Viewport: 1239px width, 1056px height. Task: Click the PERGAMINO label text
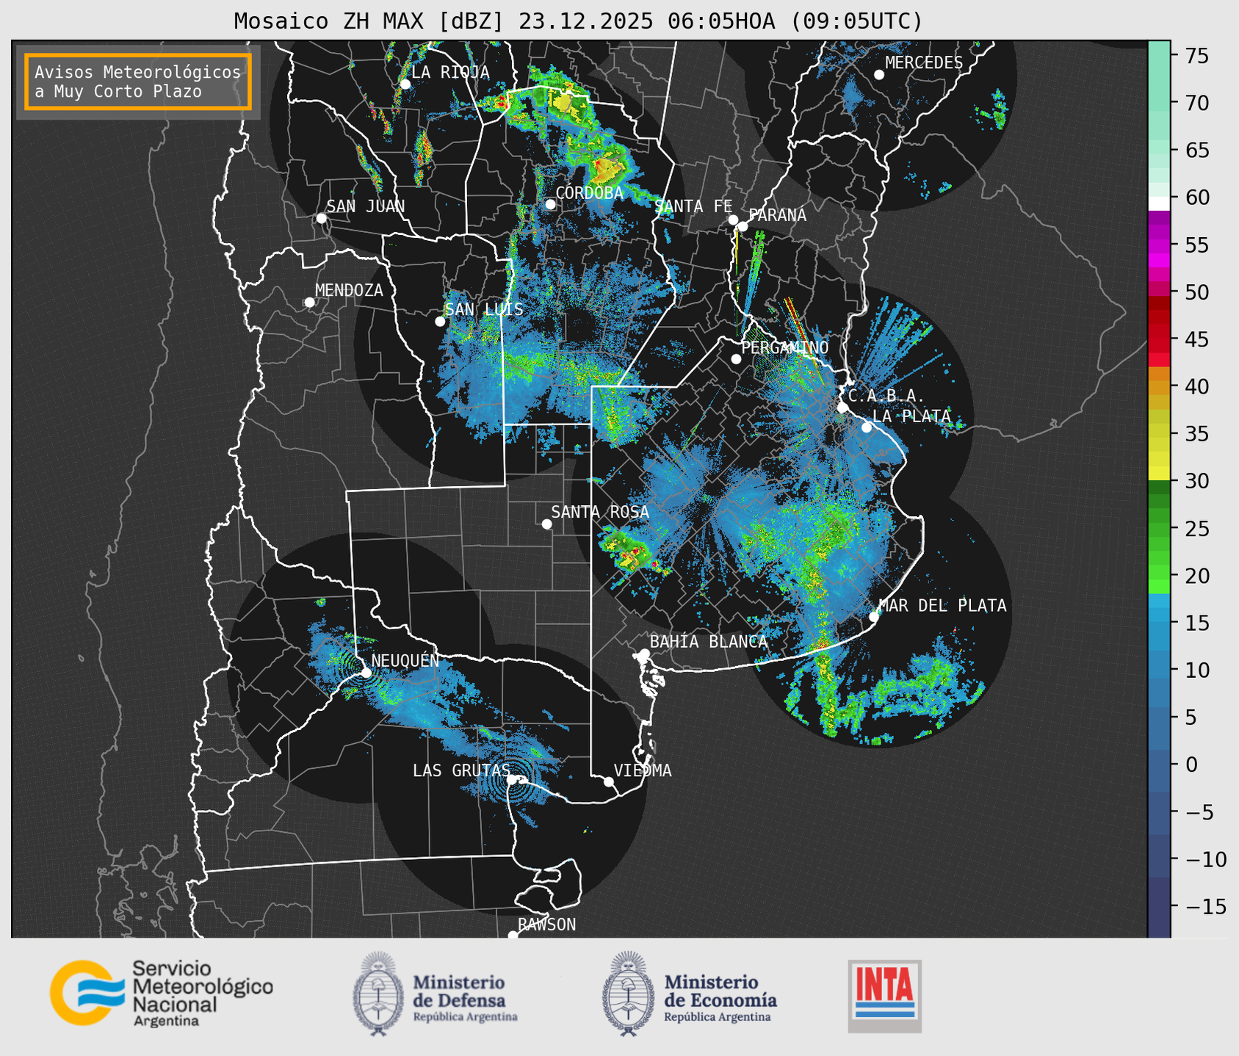point(785,347)
